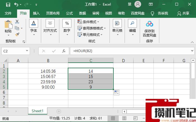Image resolution: width=196 pixels, height=122 pixels.
Task: Open the ribbon display options icon
Action: coord(151,4)
